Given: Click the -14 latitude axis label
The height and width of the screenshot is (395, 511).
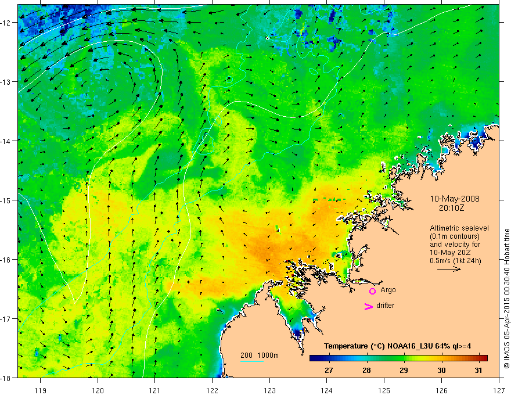Looking at the screenshot, I should pos(6,141).
